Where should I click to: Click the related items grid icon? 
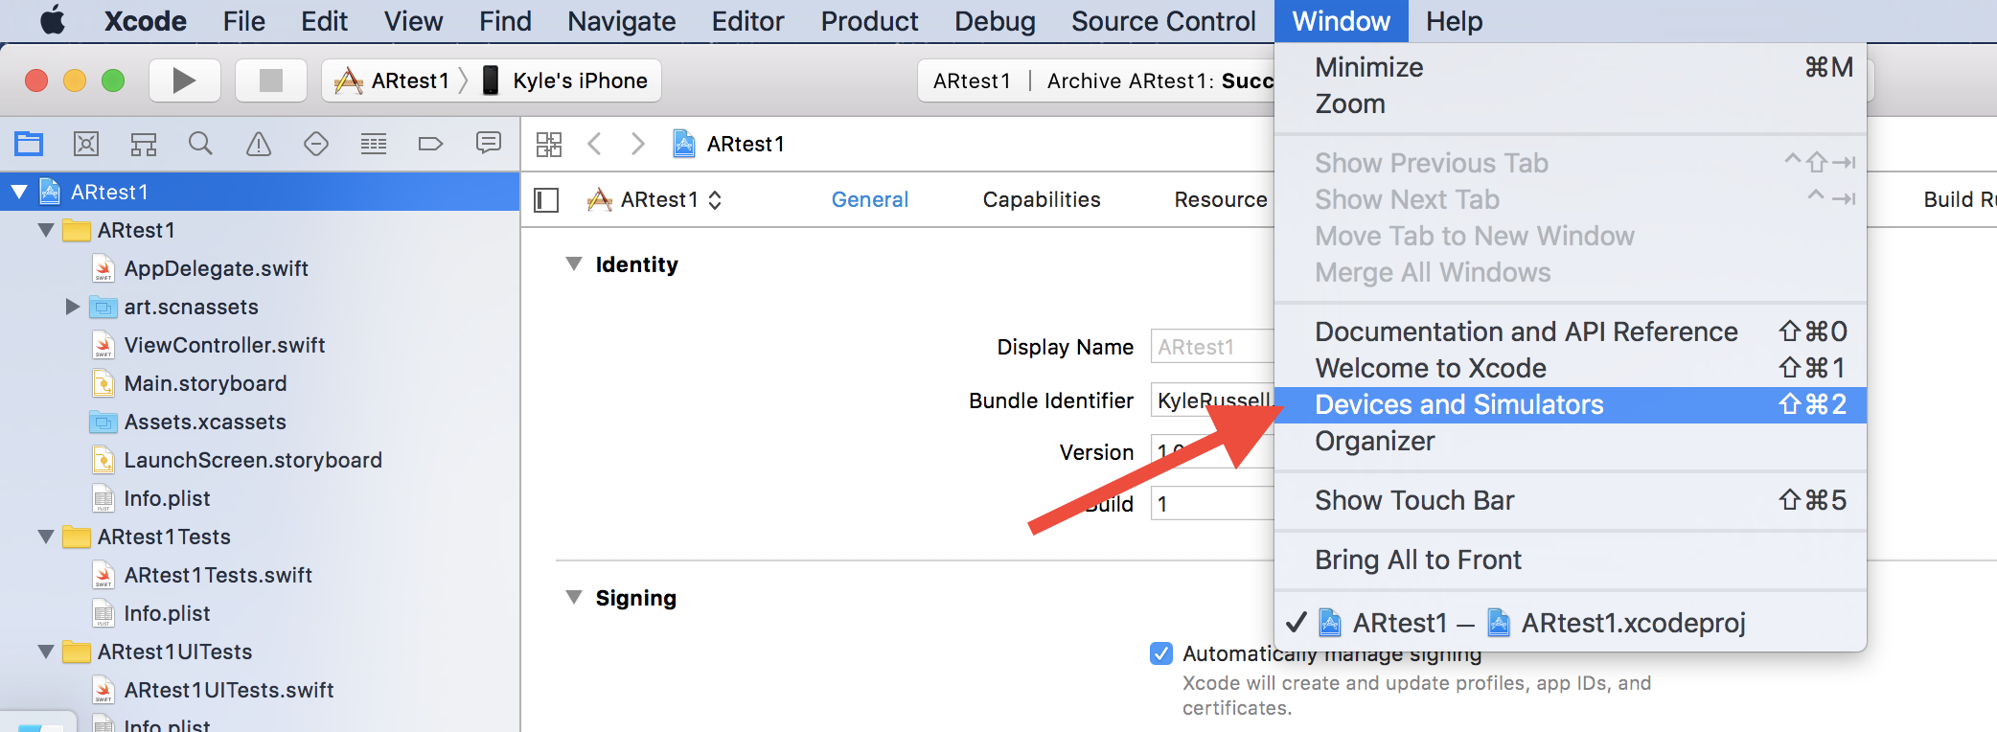coord(549,144)
